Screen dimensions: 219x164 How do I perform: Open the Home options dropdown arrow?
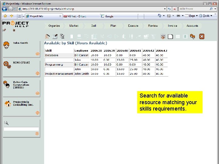click(164, 16)
